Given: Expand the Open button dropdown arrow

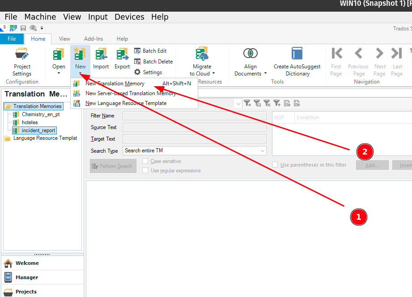Looking at the screenshot, I should 59,73.
